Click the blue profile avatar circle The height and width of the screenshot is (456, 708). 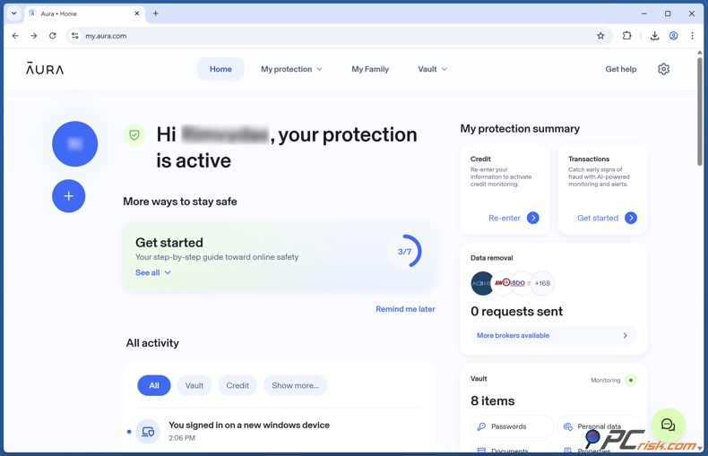tap(74, 144)
